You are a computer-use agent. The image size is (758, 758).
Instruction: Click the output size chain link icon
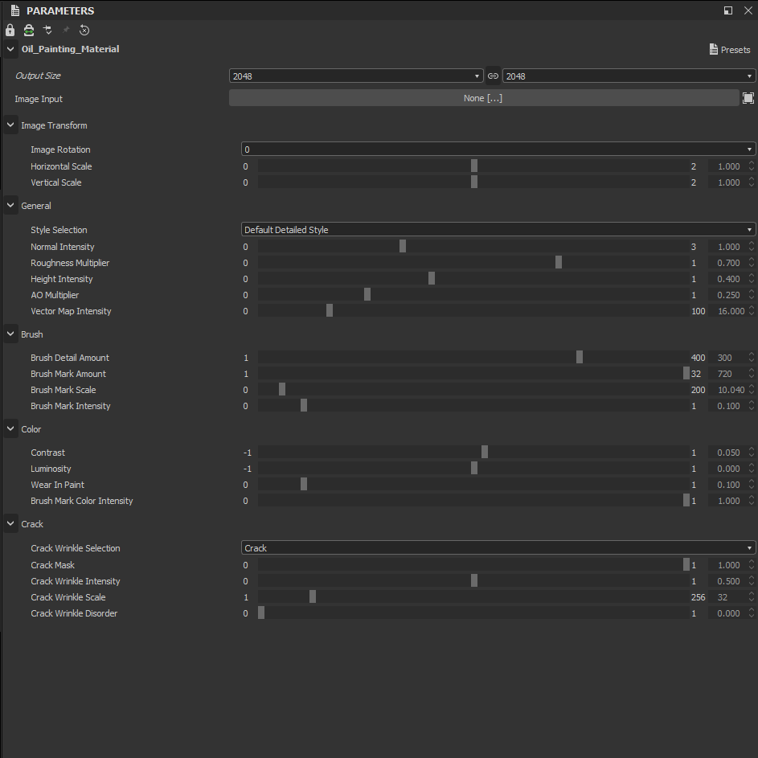493,76
